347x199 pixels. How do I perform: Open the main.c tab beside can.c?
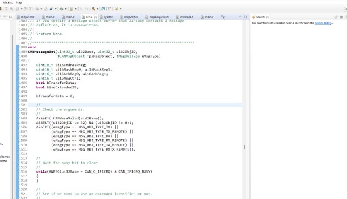(68, 17)
